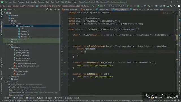This screenshot has height=102, width=181.
Task: Click the Debug app bug icon
Action: coord(138,6)
